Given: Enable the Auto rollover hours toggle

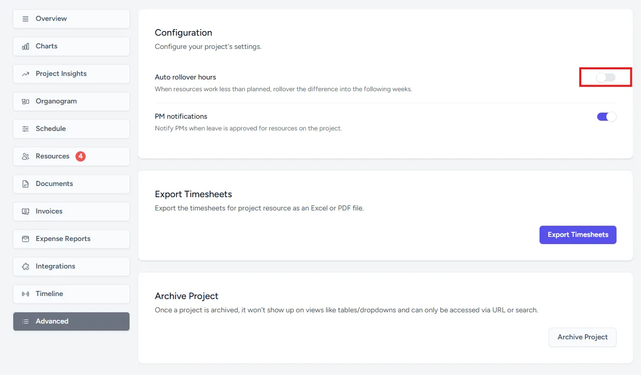Looking at the screenshot, I should pos(606,77).
